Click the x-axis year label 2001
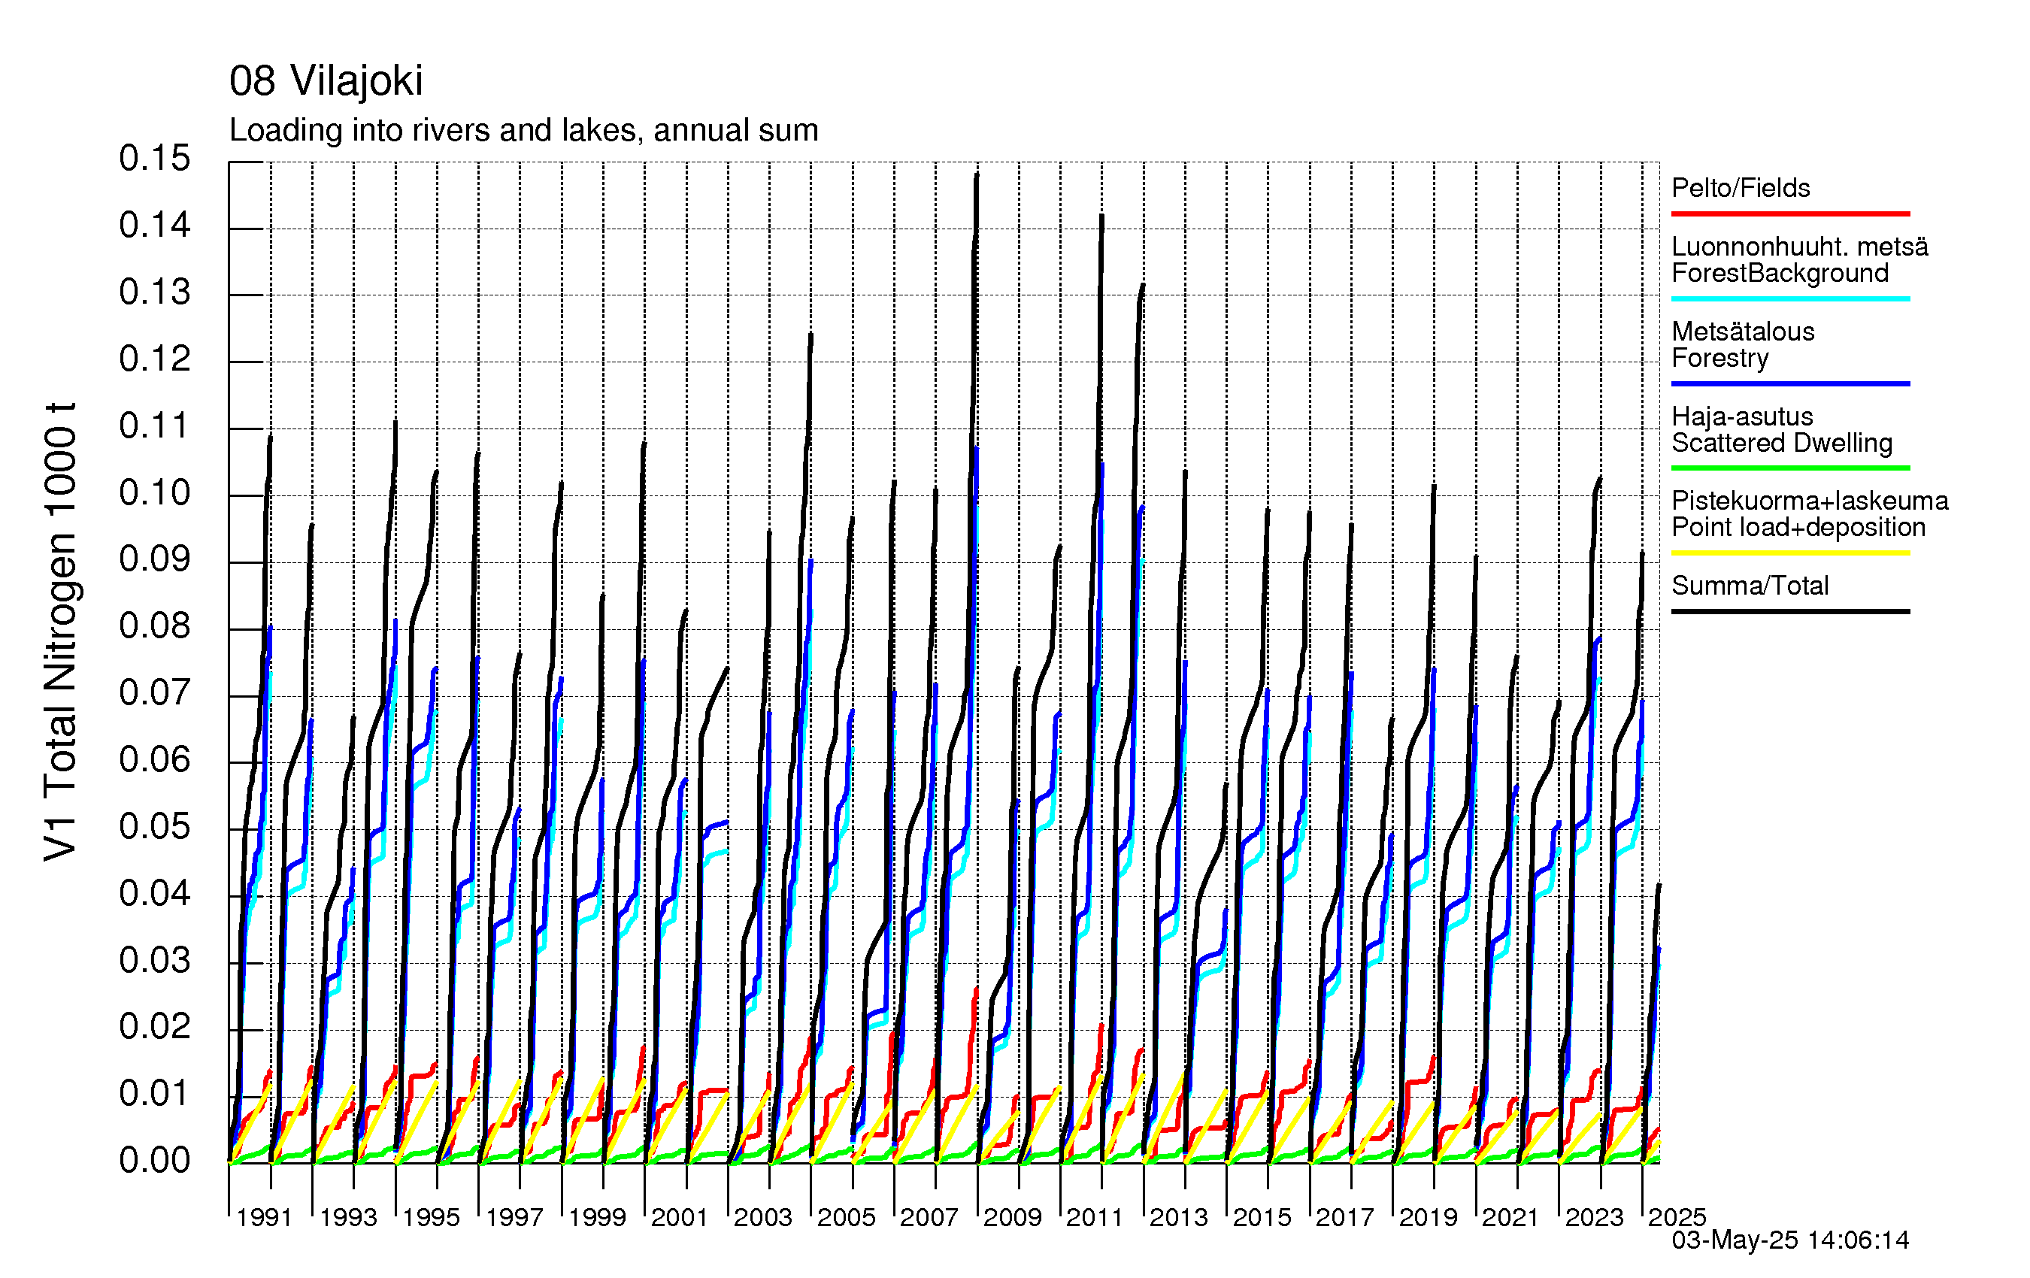The height and width of the screenshot is (1278, 2030). click(680, 1217)
